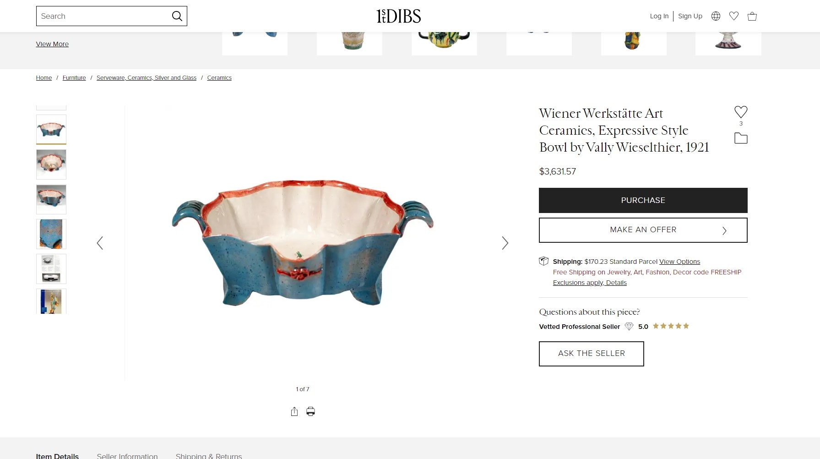Click the Ceramics breadcrumb link
The image size is (820, 459).
(x=219, y=78)
